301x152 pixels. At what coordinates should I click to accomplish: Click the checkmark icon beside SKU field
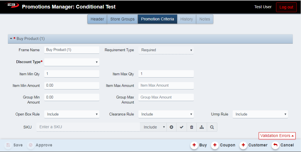(x=182, y=127)
